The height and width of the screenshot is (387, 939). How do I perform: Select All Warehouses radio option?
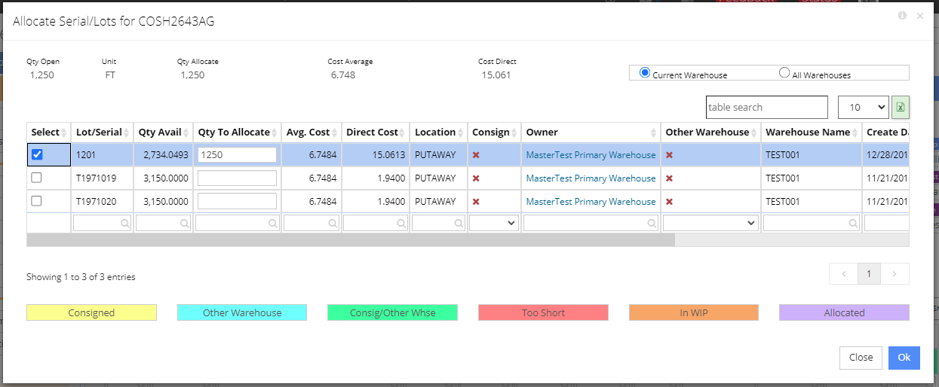(784, 73)
